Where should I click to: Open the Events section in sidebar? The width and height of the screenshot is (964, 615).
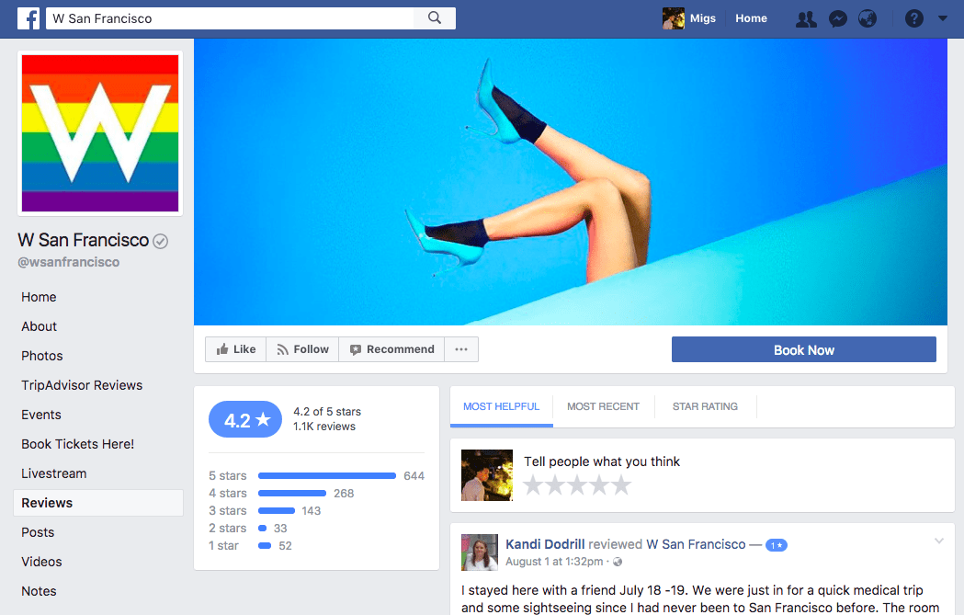[41, 416]
